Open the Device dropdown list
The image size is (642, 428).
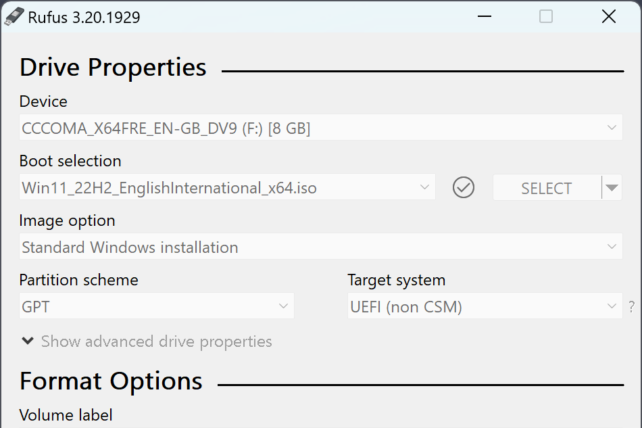(x=320, y=128)
